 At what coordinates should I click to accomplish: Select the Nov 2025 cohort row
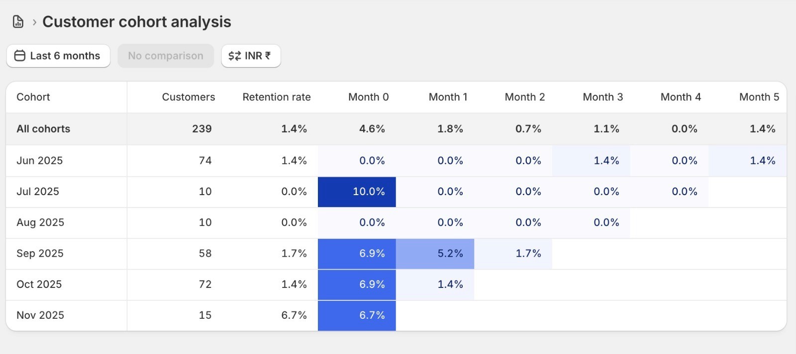40,315
